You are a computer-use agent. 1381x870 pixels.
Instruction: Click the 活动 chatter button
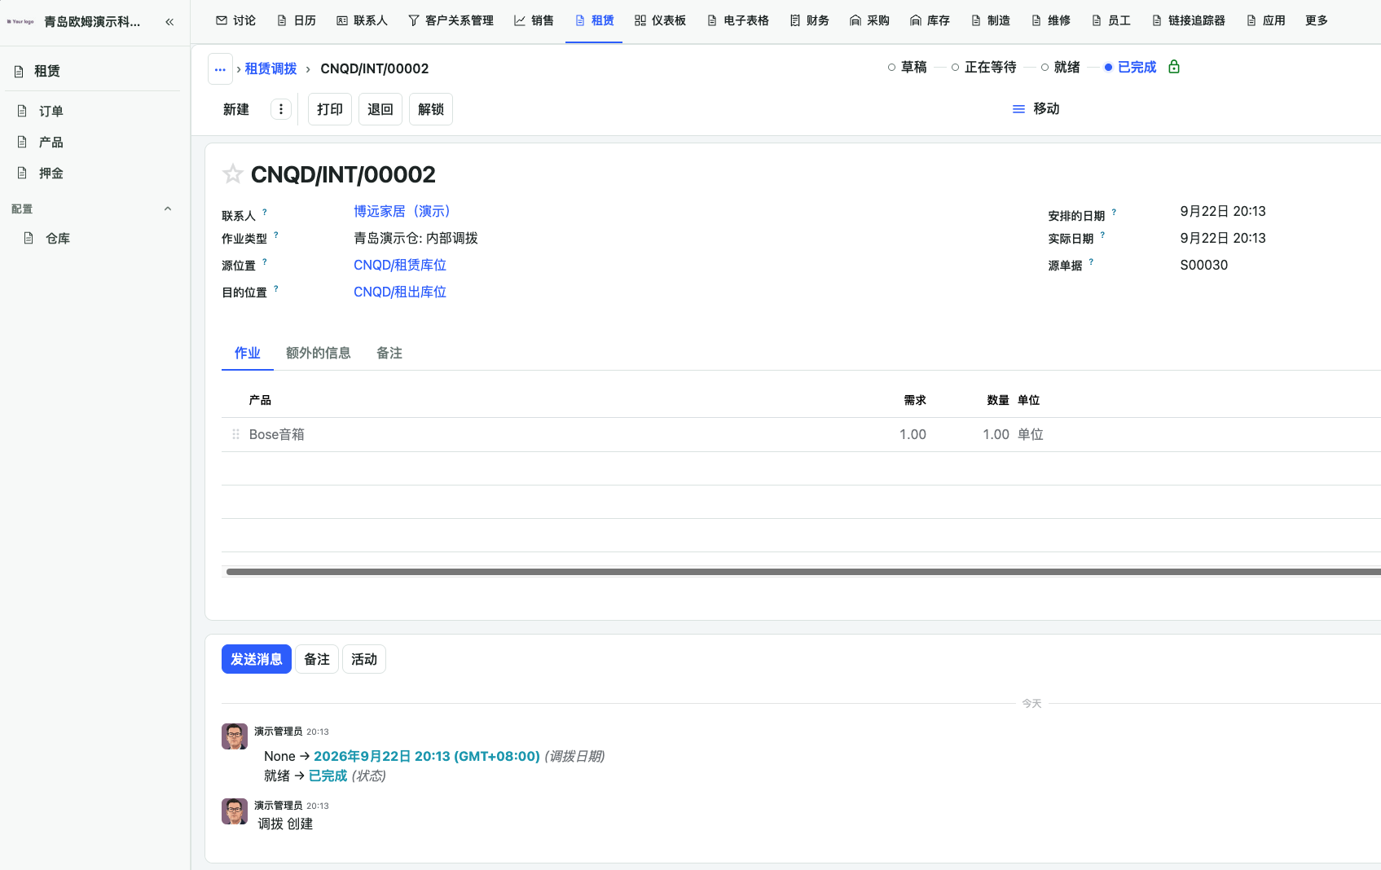[x=364, y=659]
